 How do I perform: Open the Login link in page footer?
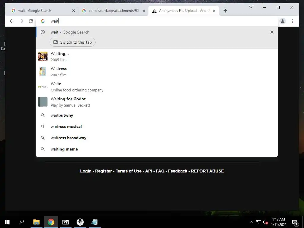pos(86,171)
